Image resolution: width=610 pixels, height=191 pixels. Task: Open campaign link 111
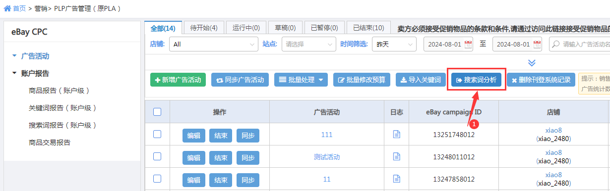click(327, 135)
